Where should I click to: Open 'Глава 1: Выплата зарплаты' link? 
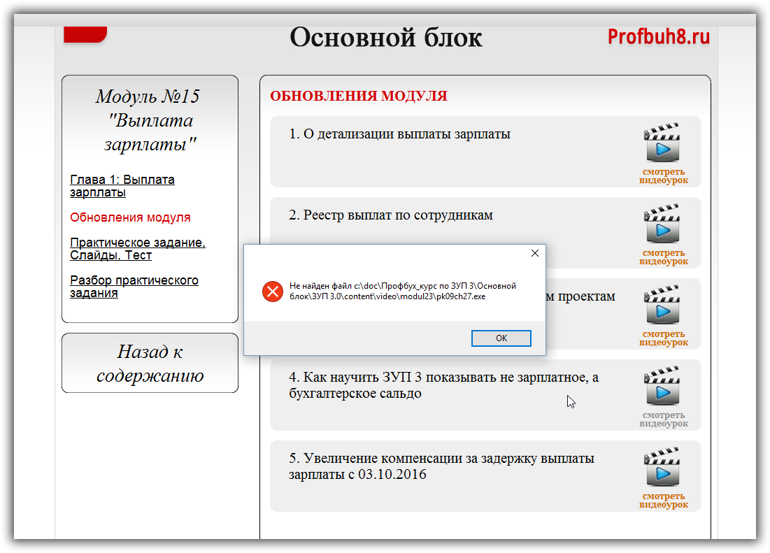(122, 186)
